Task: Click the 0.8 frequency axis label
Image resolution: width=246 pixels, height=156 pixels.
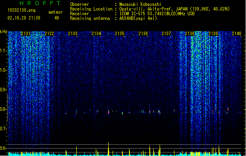Action: [3, 109]
